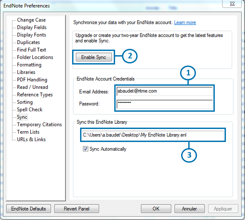245x220 pixels.
Task: Select Find Full Text settings
Action: click(31, 50)
